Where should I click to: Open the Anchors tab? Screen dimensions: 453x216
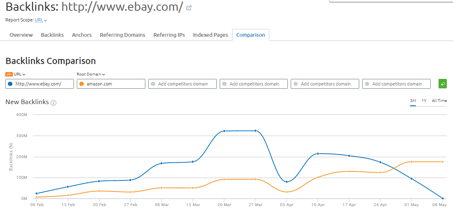coord(82,35)
